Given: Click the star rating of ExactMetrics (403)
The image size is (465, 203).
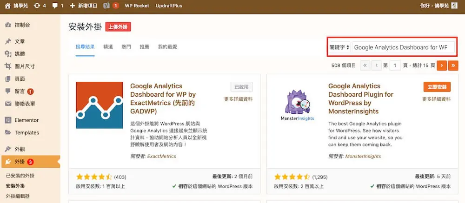Looking at the screenshot, I should click(94, 177).
